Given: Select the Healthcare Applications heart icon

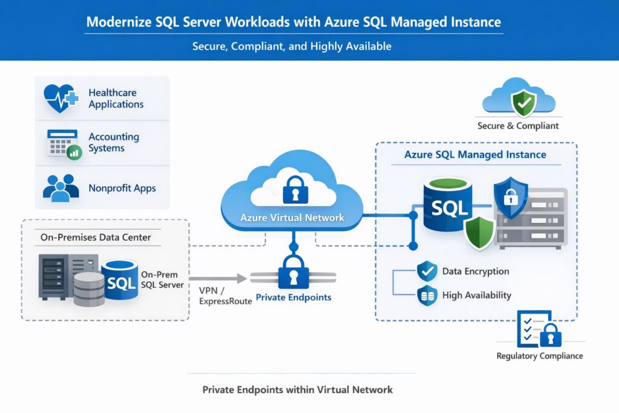Looking at the screenshot, I should [60, 98].
